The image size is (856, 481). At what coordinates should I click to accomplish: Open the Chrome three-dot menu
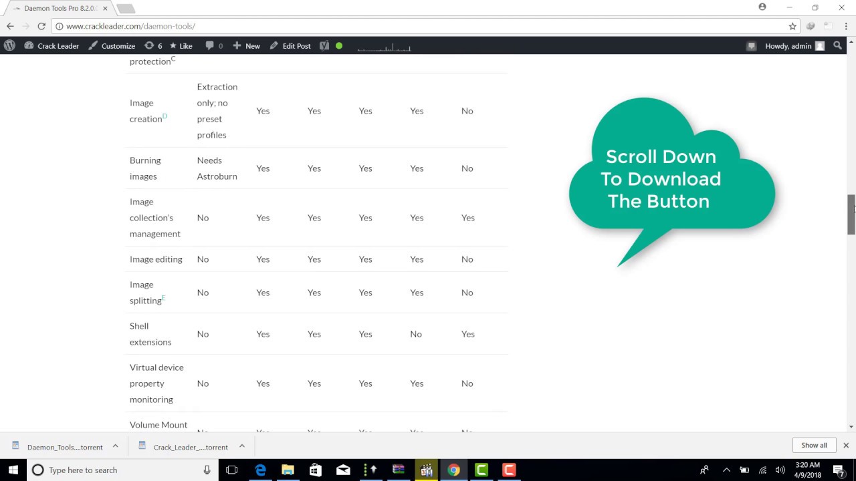click(846, 26)
